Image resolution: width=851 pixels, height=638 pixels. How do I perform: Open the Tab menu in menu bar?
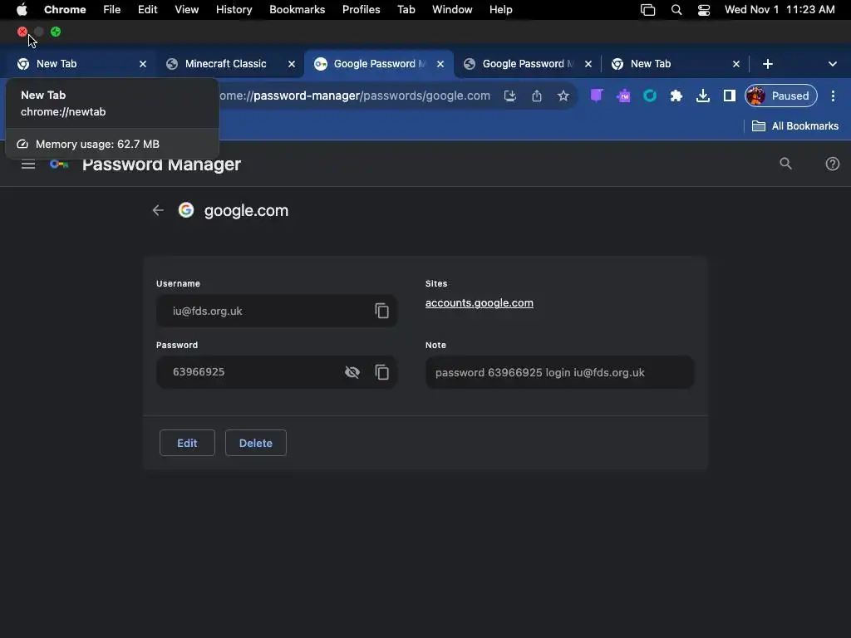pyautogui.click(x=406, y=10)
